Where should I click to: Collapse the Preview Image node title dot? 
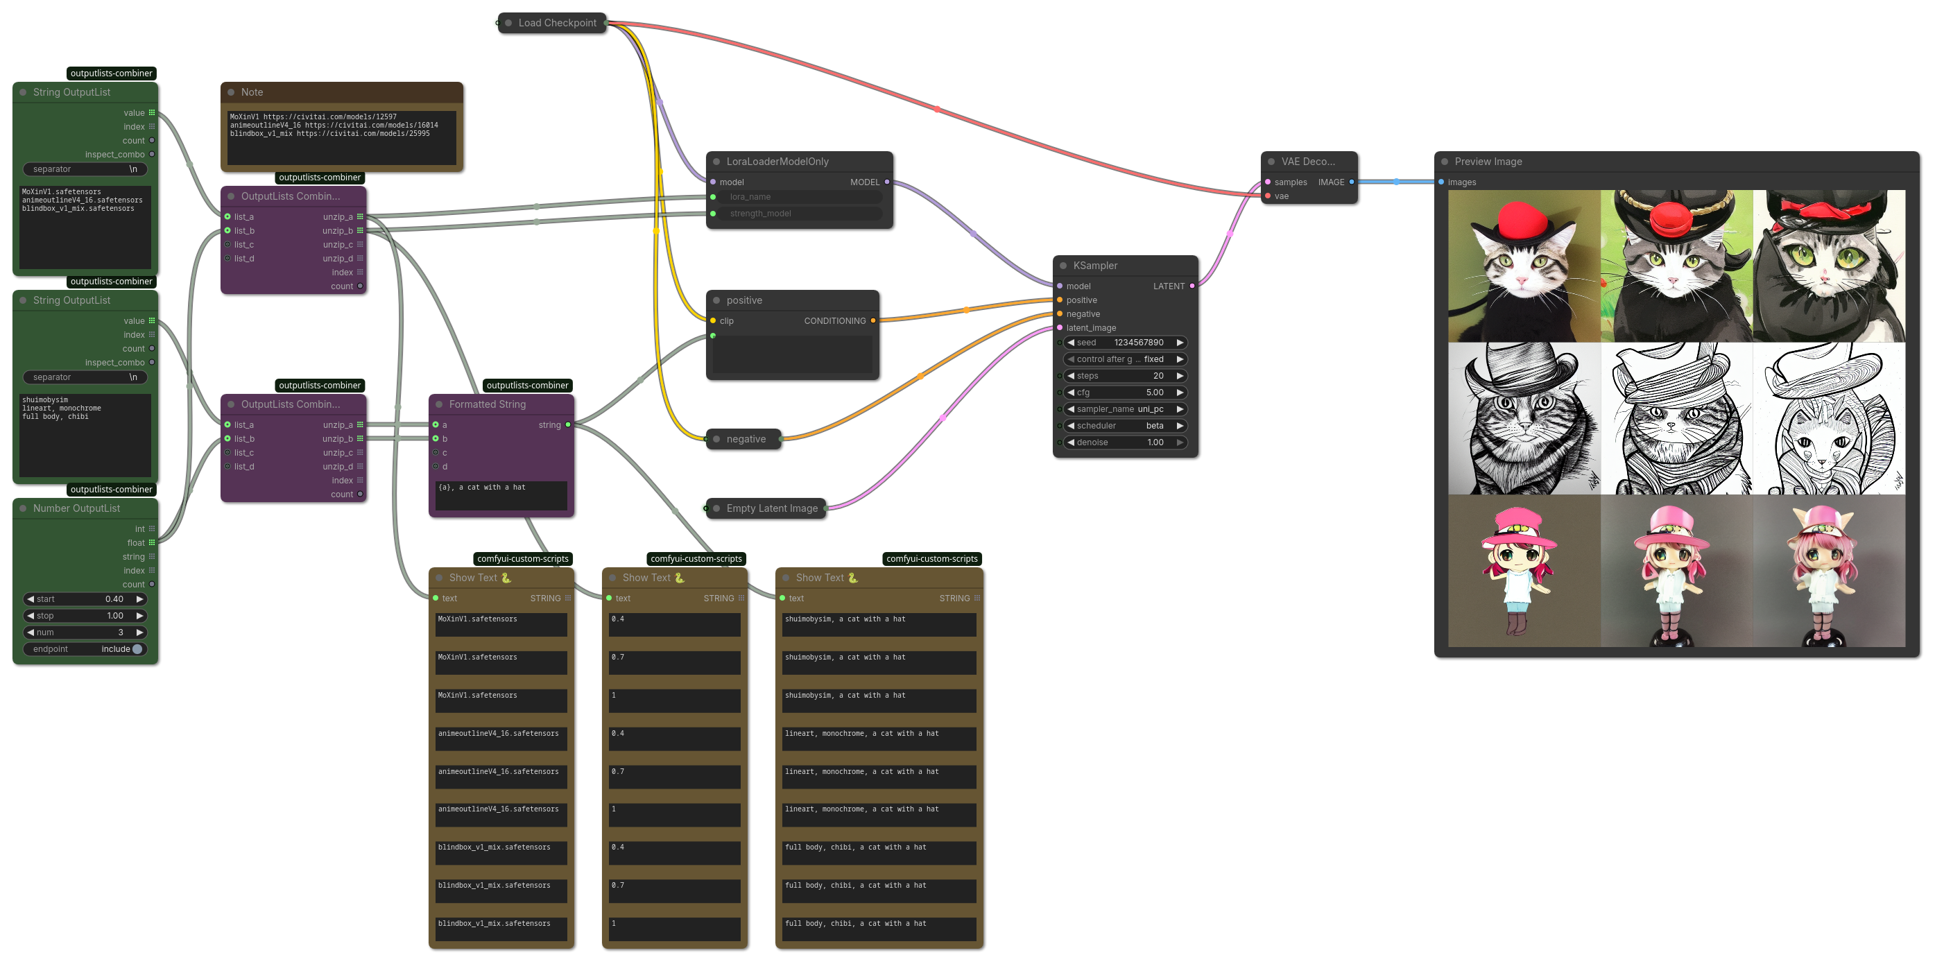tap(1445, 162)
